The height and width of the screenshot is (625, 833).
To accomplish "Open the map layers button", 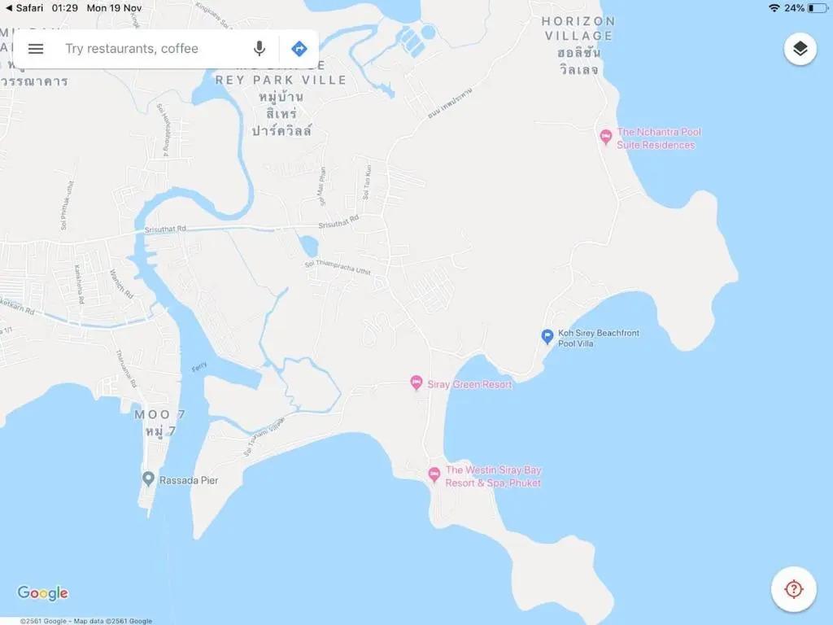I will [800, 49].
